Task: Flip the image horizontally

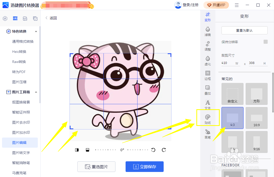Action: [x=77, y=150]
